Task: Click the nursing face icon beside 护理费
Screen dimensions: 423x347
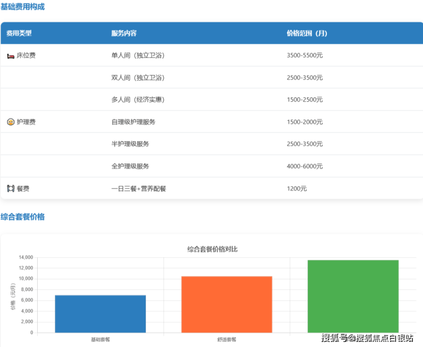Action: point(10,122)
